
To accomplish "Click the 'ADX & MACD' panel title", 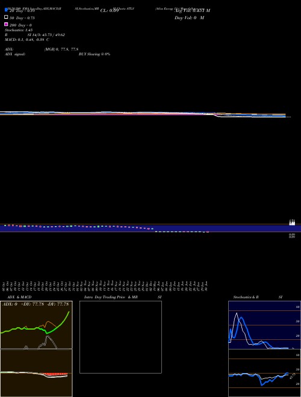I will click(19, 297).
